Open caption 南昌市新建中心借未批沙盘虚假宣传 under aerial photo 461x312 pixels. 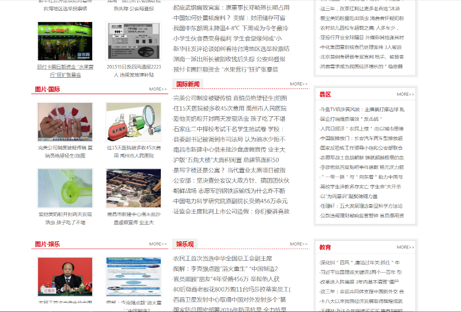[x=134, y=218]
